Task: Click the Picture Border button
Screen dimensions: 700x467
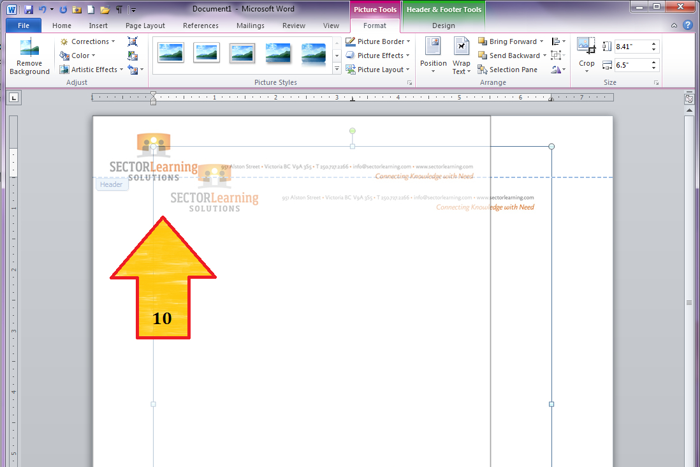Action: tap(378, 41)
